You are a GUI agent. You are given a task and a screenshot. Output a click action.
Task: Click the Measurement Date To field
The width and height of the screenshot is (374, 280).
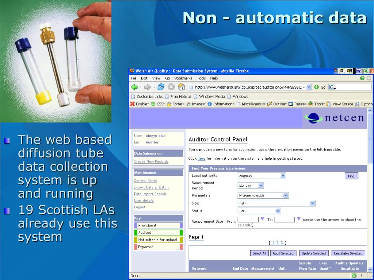[284, 219]
